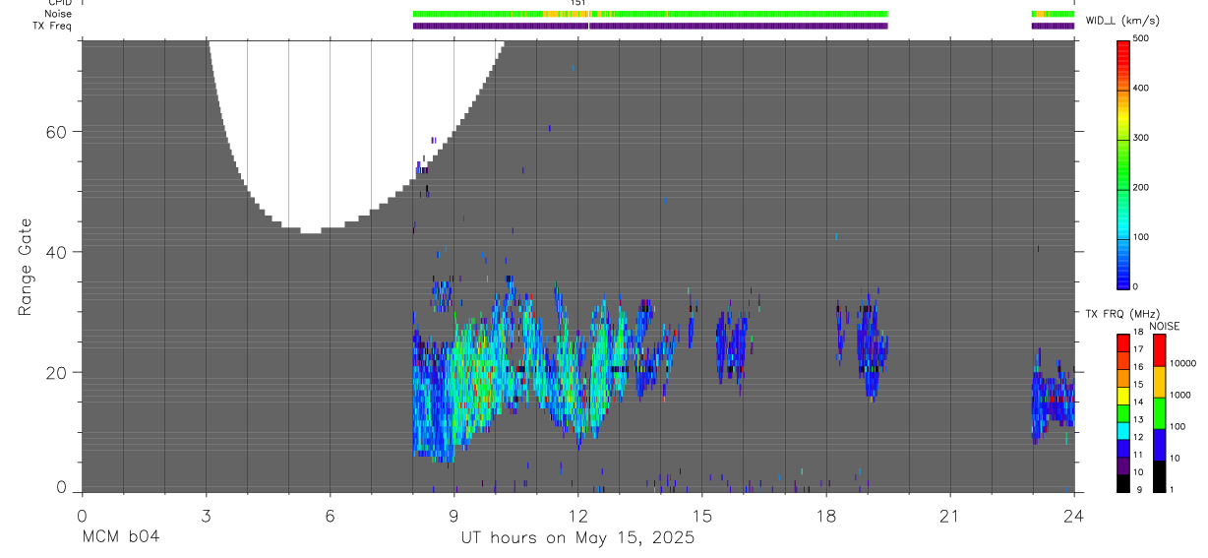Click the 300 label on width colorbar
The height and width of the screenshot is (558, 1208).
[x=1143, y=139]
